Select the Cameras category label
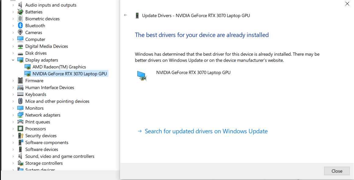The image size is (354, 180). click(x=34, y=32)
